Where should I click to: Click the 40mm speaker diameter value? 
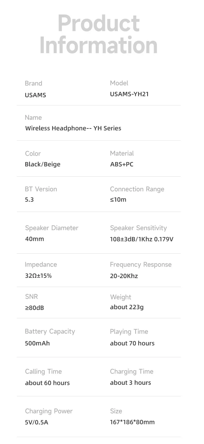(x=35, y=239)
